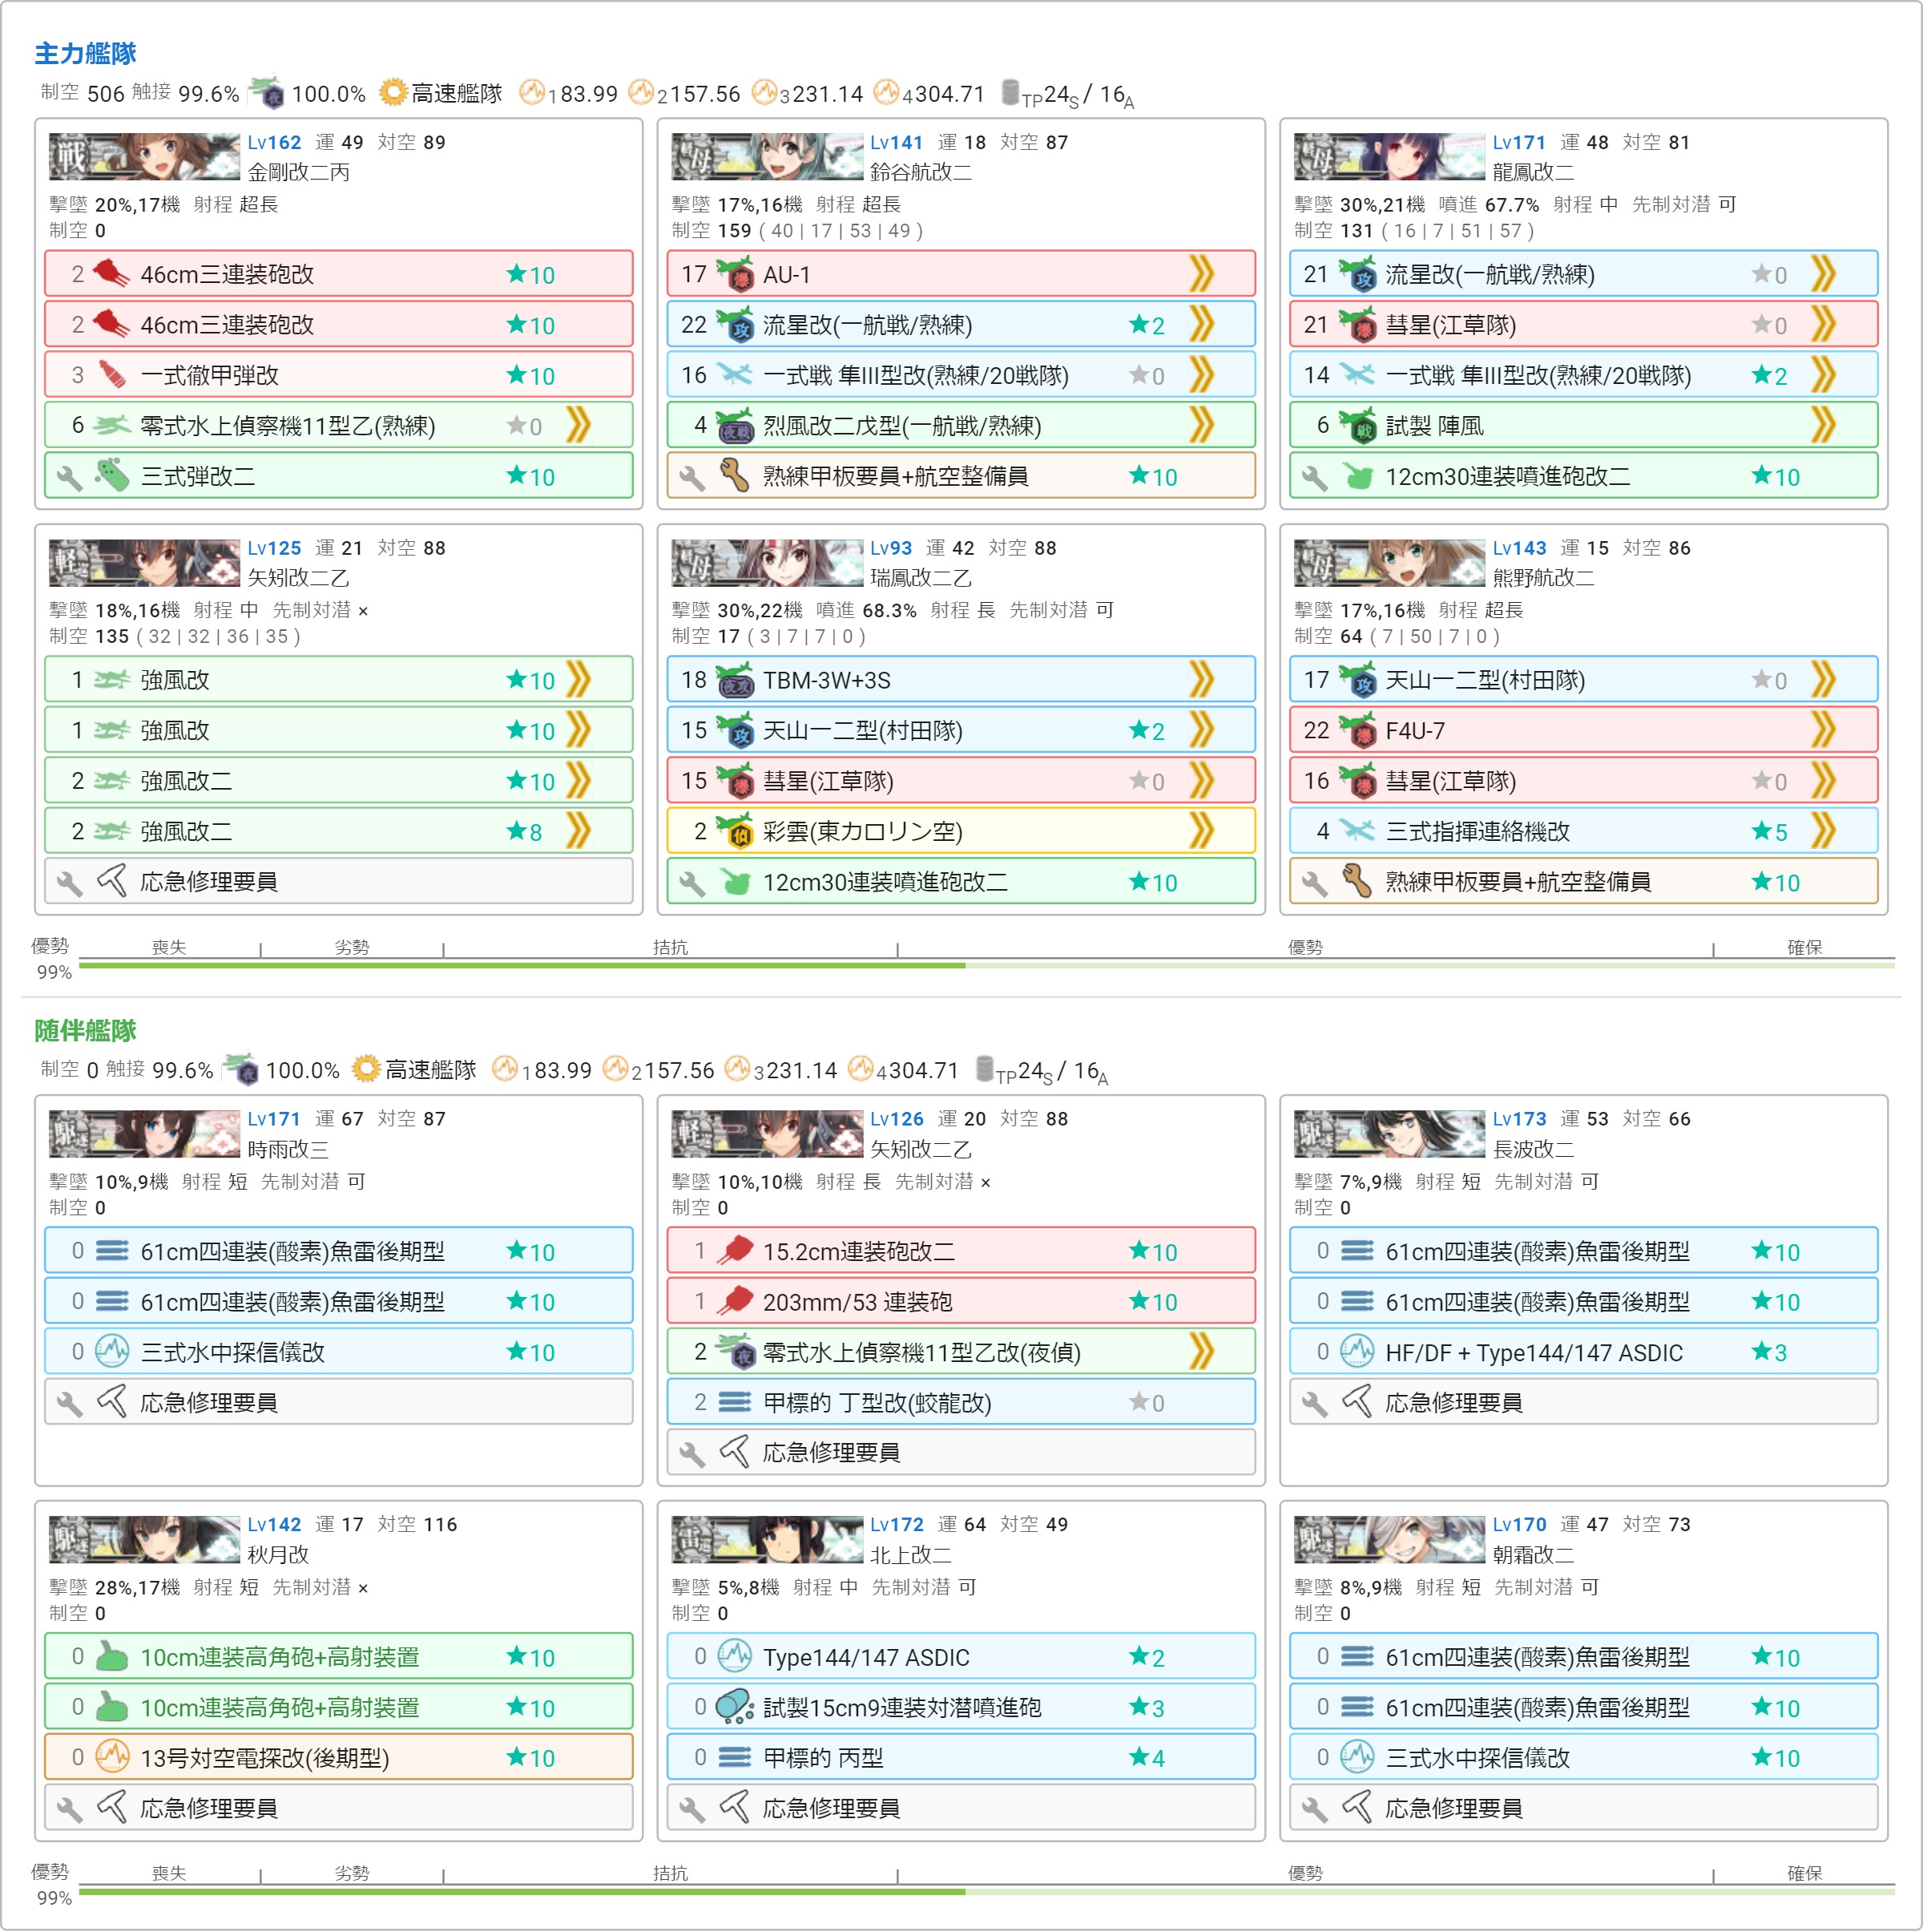Viewport: 1923px width, 1932px height.
Task: Click the proficiency chevron on AU-1 row
Action: (1201, 273)
